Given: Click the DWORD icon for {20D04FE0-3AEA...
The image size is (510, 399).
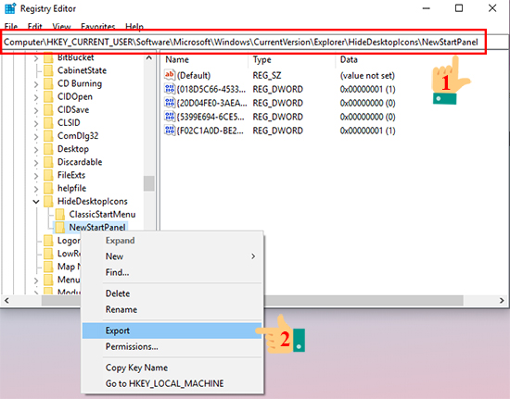Looking at the screenshot, I should click(x=170, y=103).
